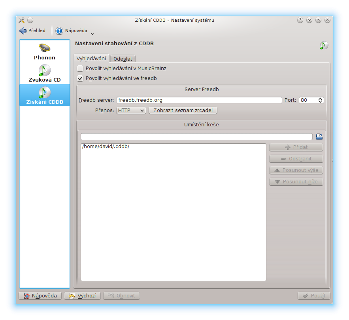Open the Phonon settings module

[x=45, y=51]
